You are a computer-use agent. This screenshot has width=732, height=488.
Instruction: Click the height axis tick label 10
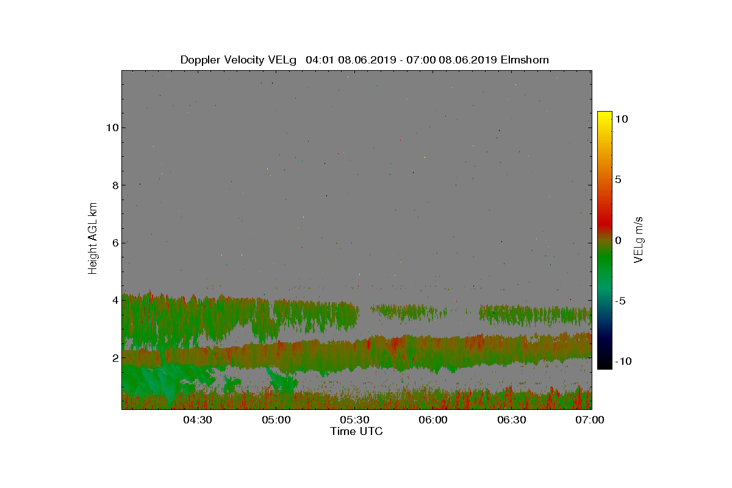(111, 127)
